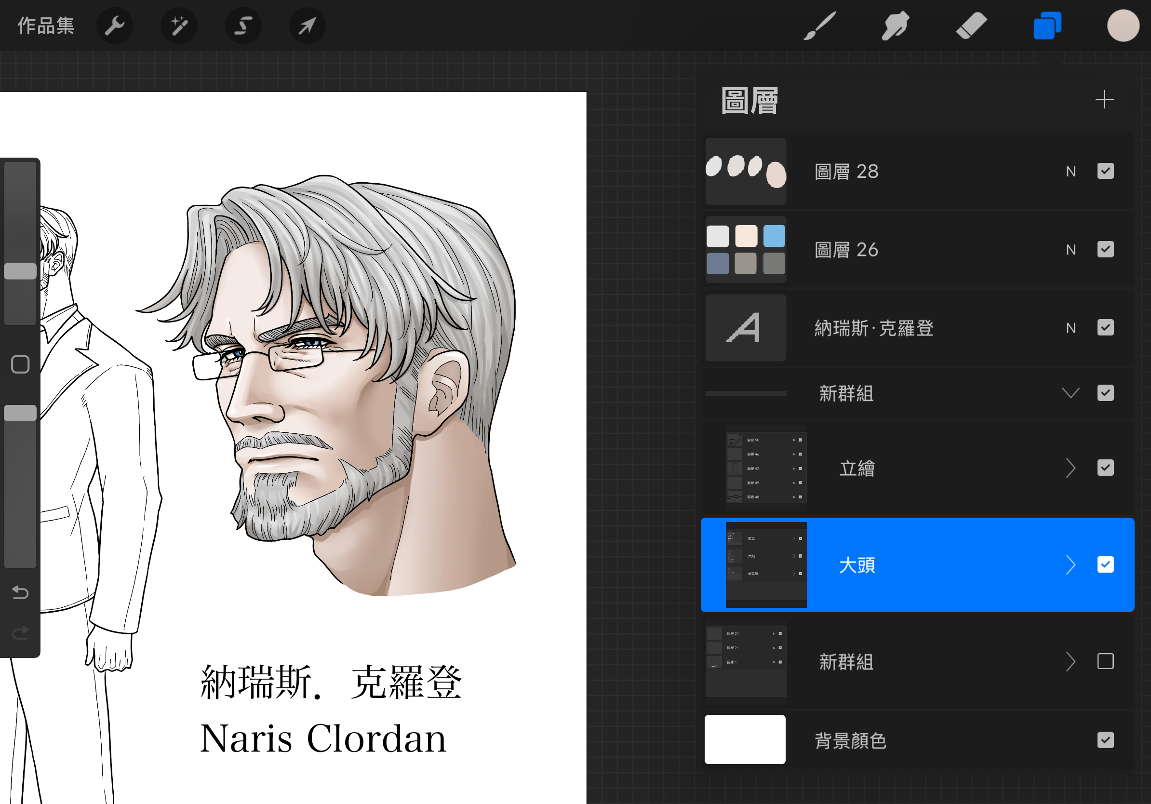This screenshot has height=804, width=1151.
Task: Select the 背景顏色 layer thumbnail
Action: point(745,739)
